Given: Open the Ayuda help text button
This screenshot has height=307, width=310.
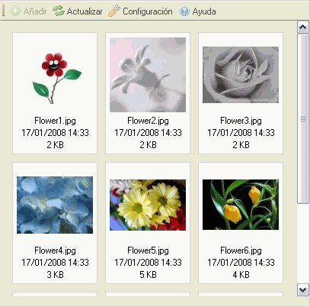Looking at the screenshot, I should click(204, 11).
